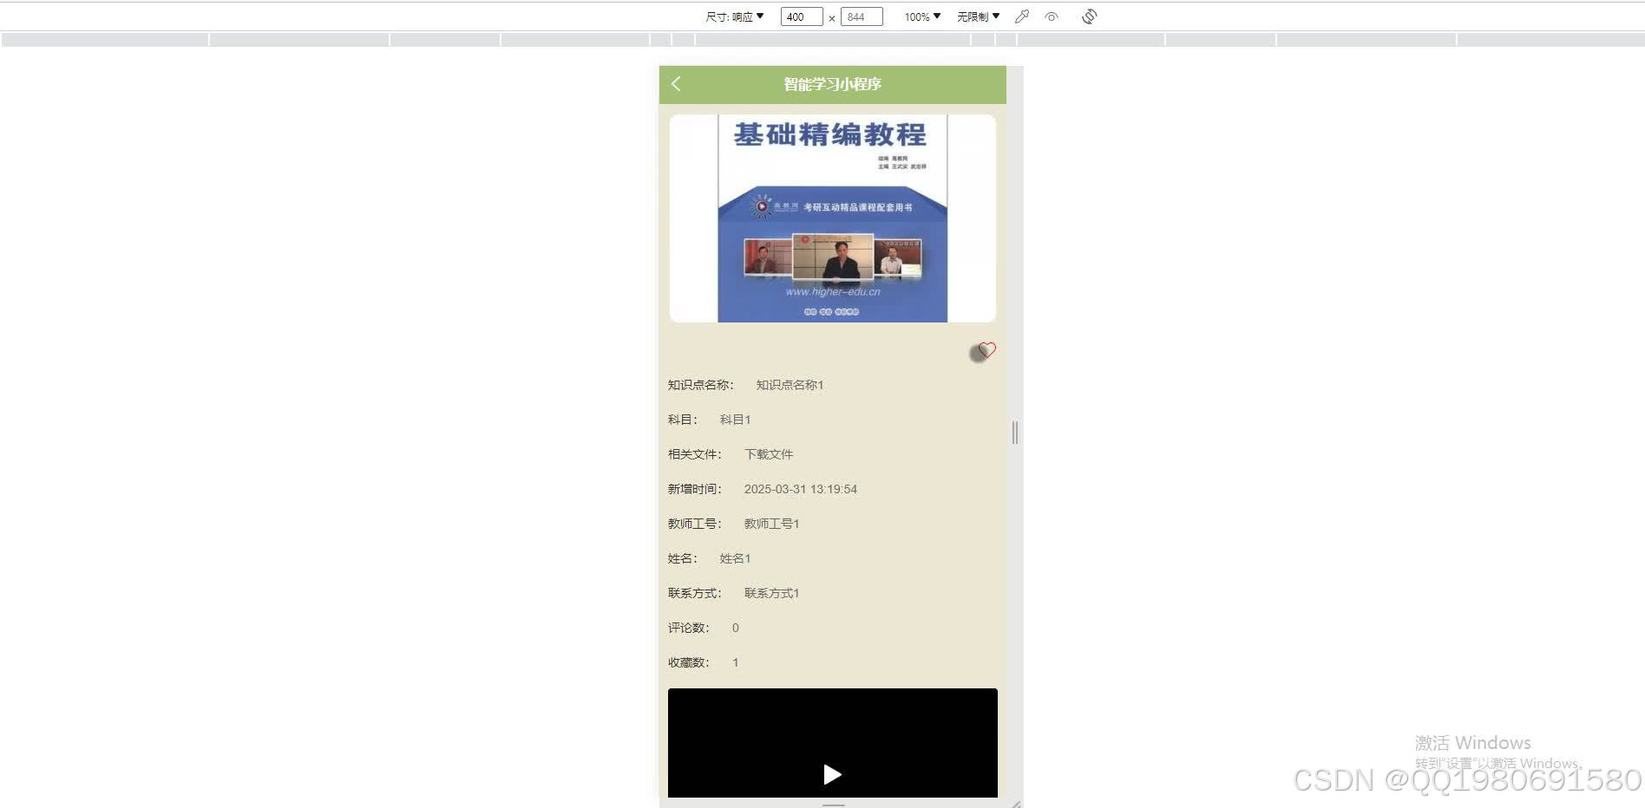Open the 无限制 network throttling dropdown
Viewport: 1645px width, 808px height.
(x=977, y=16)
